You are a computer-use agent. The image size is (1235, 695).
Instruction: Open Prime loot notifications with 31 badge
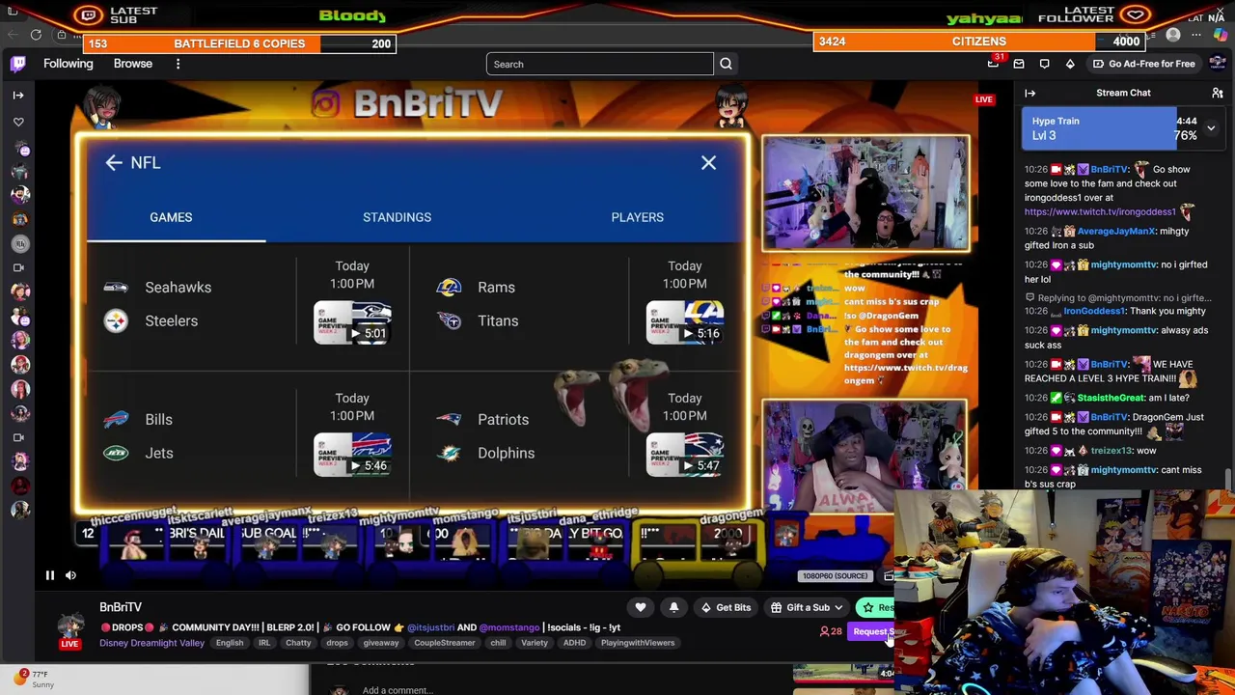pyautogui.click(x=993, y=64)
